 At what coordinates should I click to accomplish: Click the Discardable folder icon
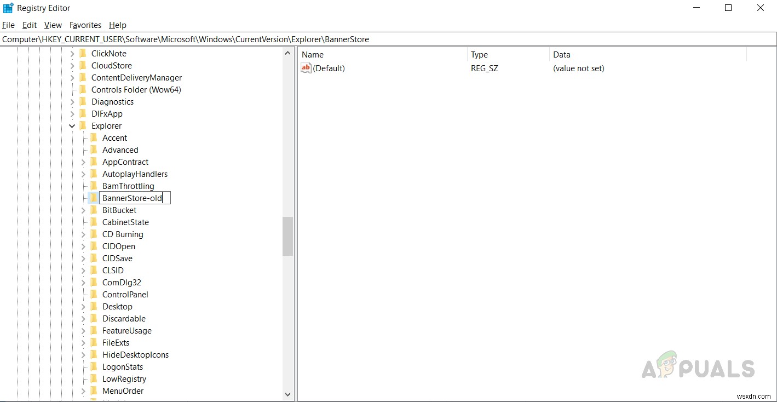[94, 319]
